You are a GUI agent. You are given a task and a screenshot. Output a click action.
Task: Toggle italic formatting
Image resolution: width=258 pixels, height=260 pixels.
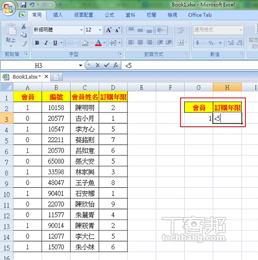click(46, 43)
